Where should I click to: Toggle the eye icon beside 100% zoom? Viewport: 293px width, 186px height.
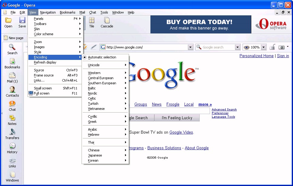pos(246,47)
